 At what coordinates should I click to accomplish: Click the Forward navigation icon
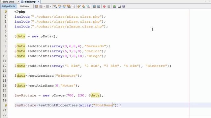47,6
